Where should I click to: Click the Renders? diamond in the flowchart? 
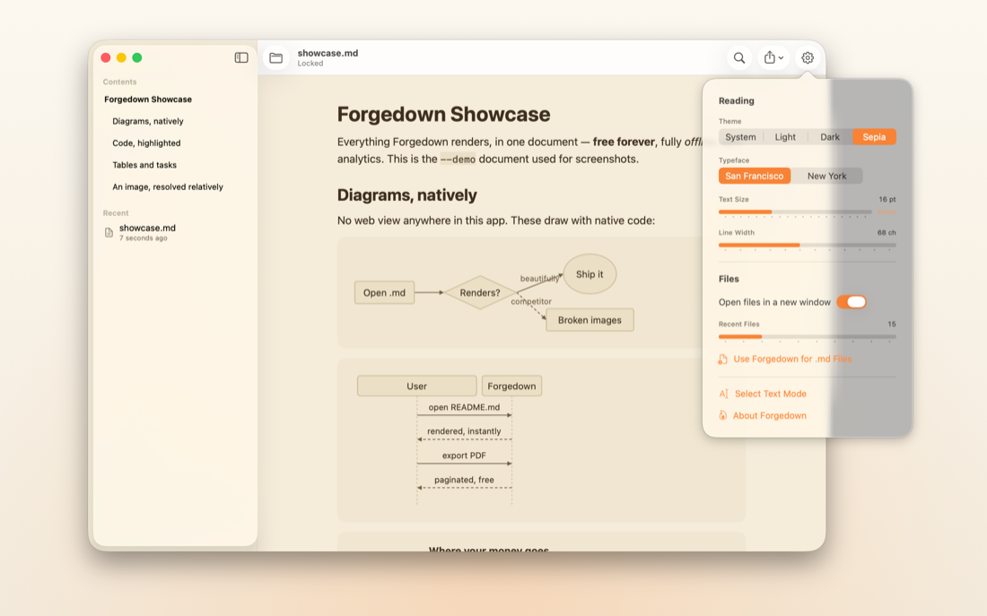click(x=480, y=292)
